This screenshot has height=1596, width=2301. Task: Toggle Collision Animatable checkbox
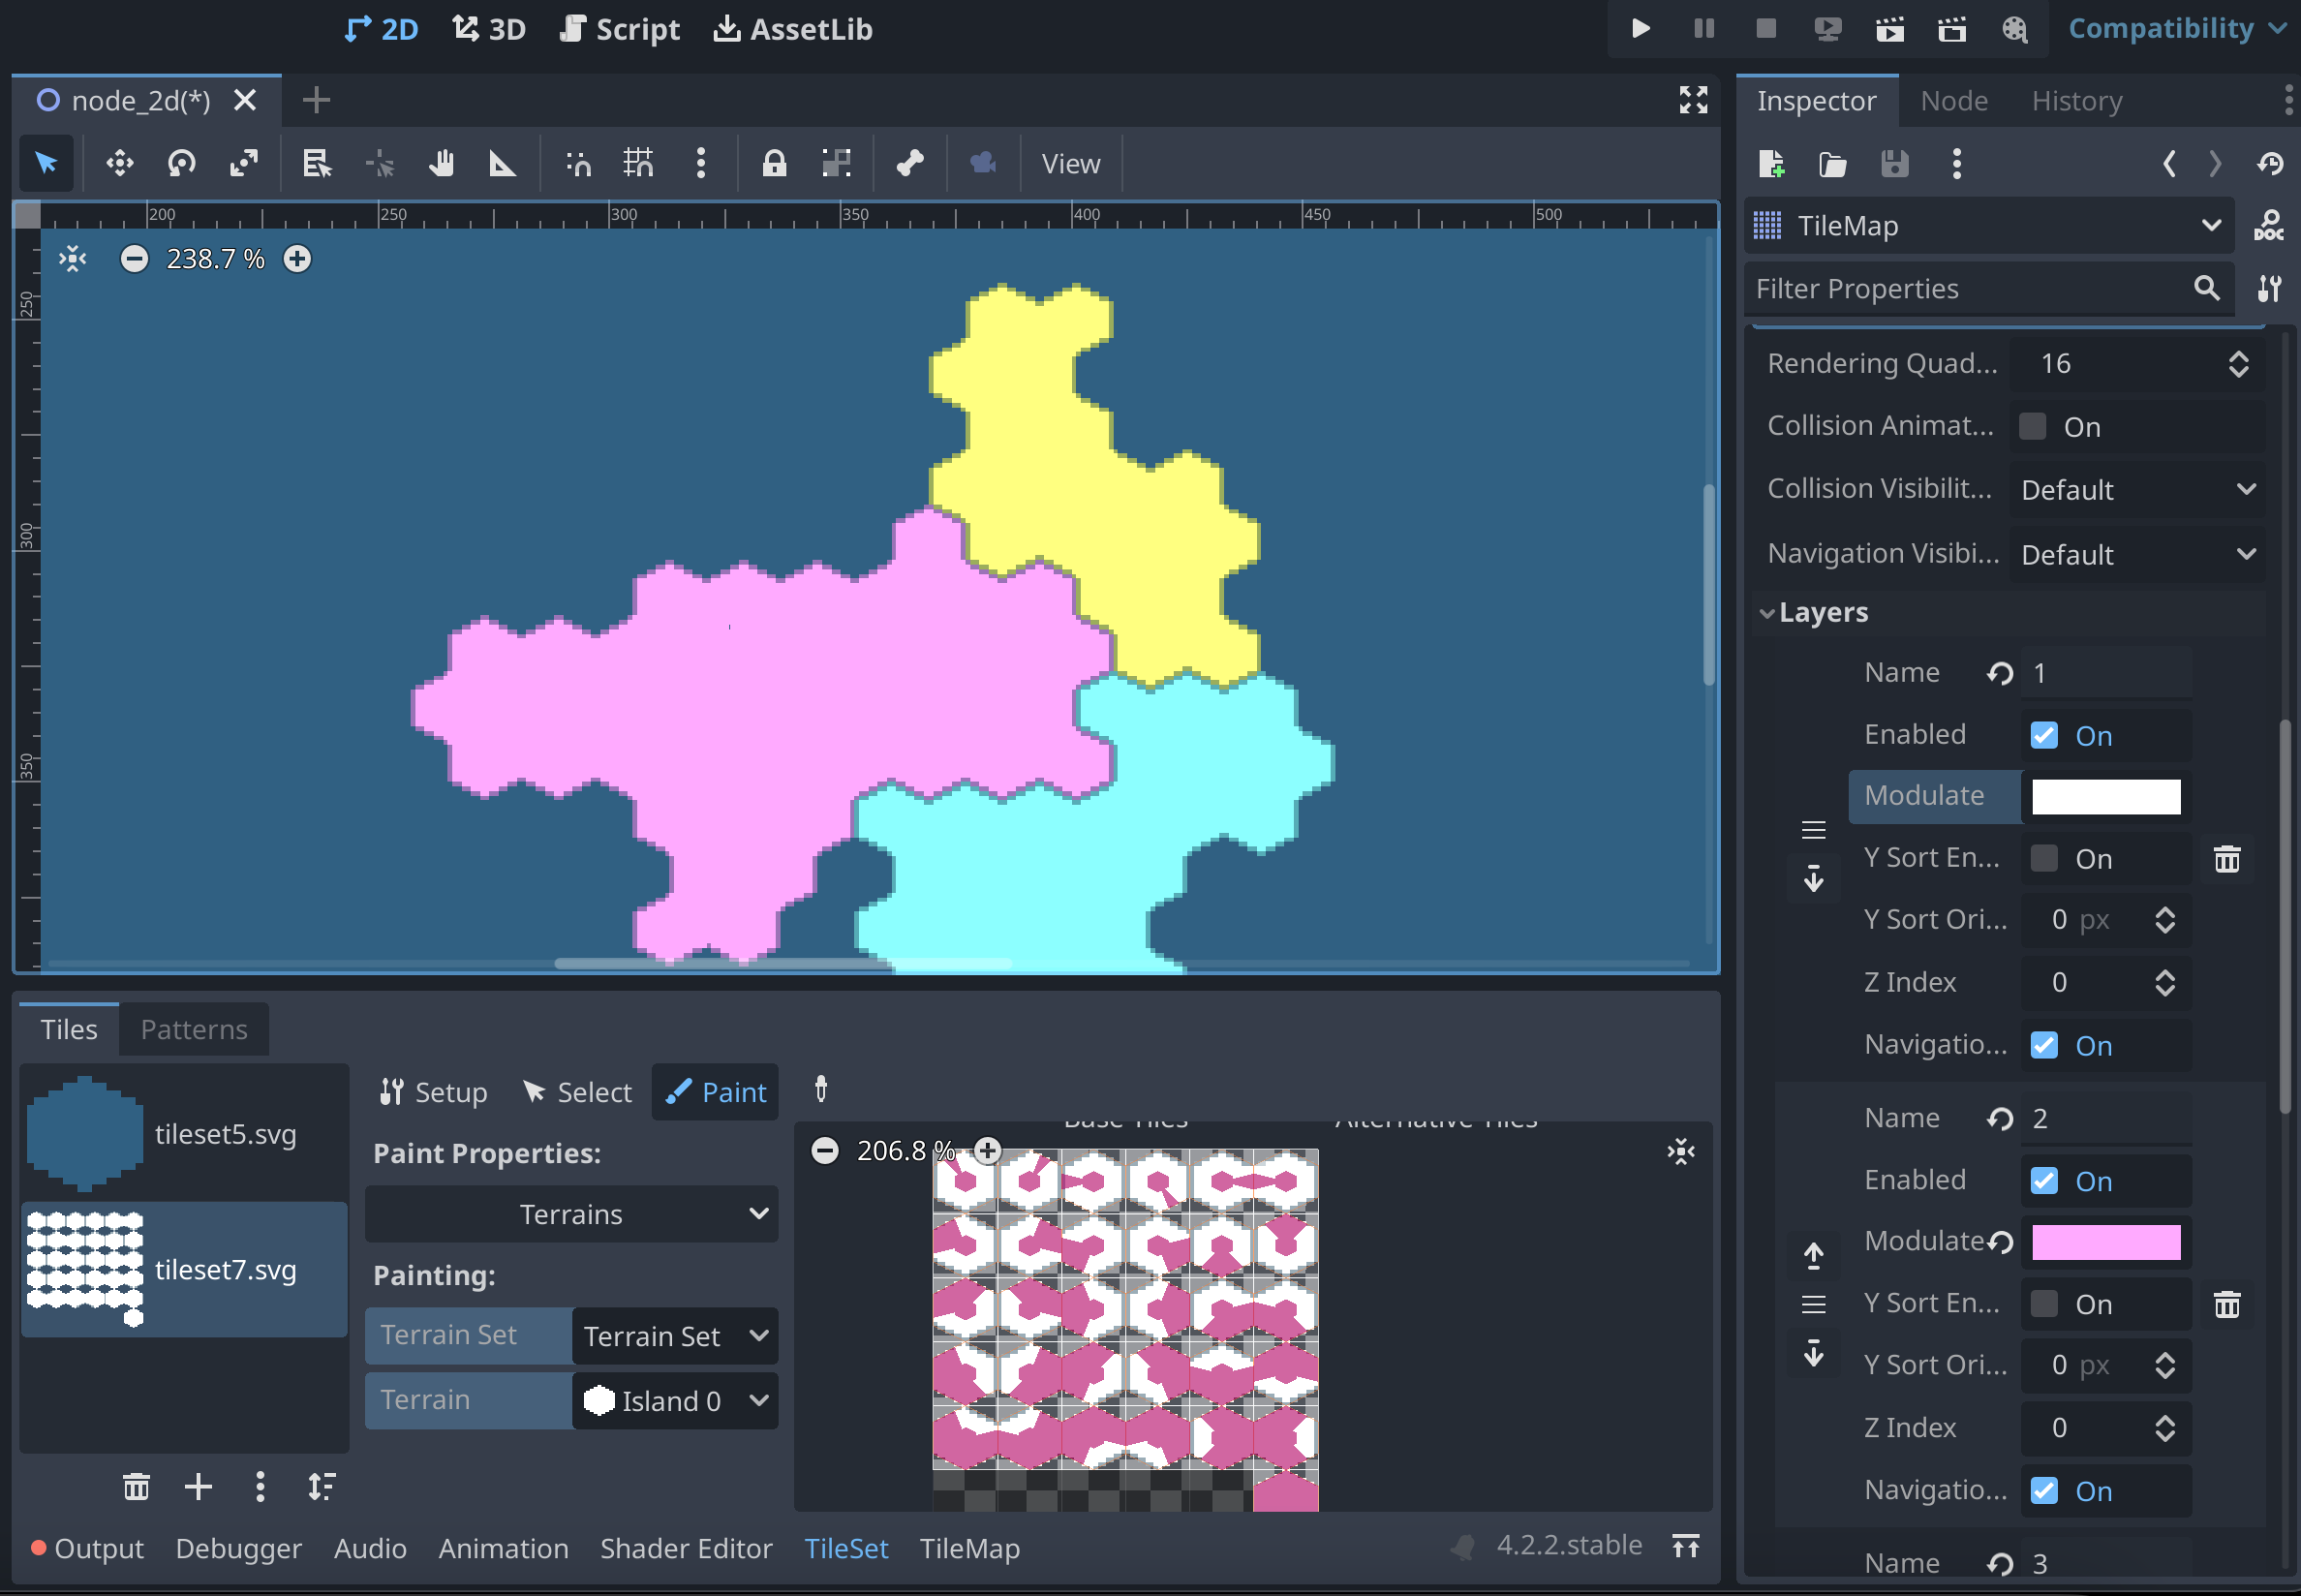point(2033,427)
